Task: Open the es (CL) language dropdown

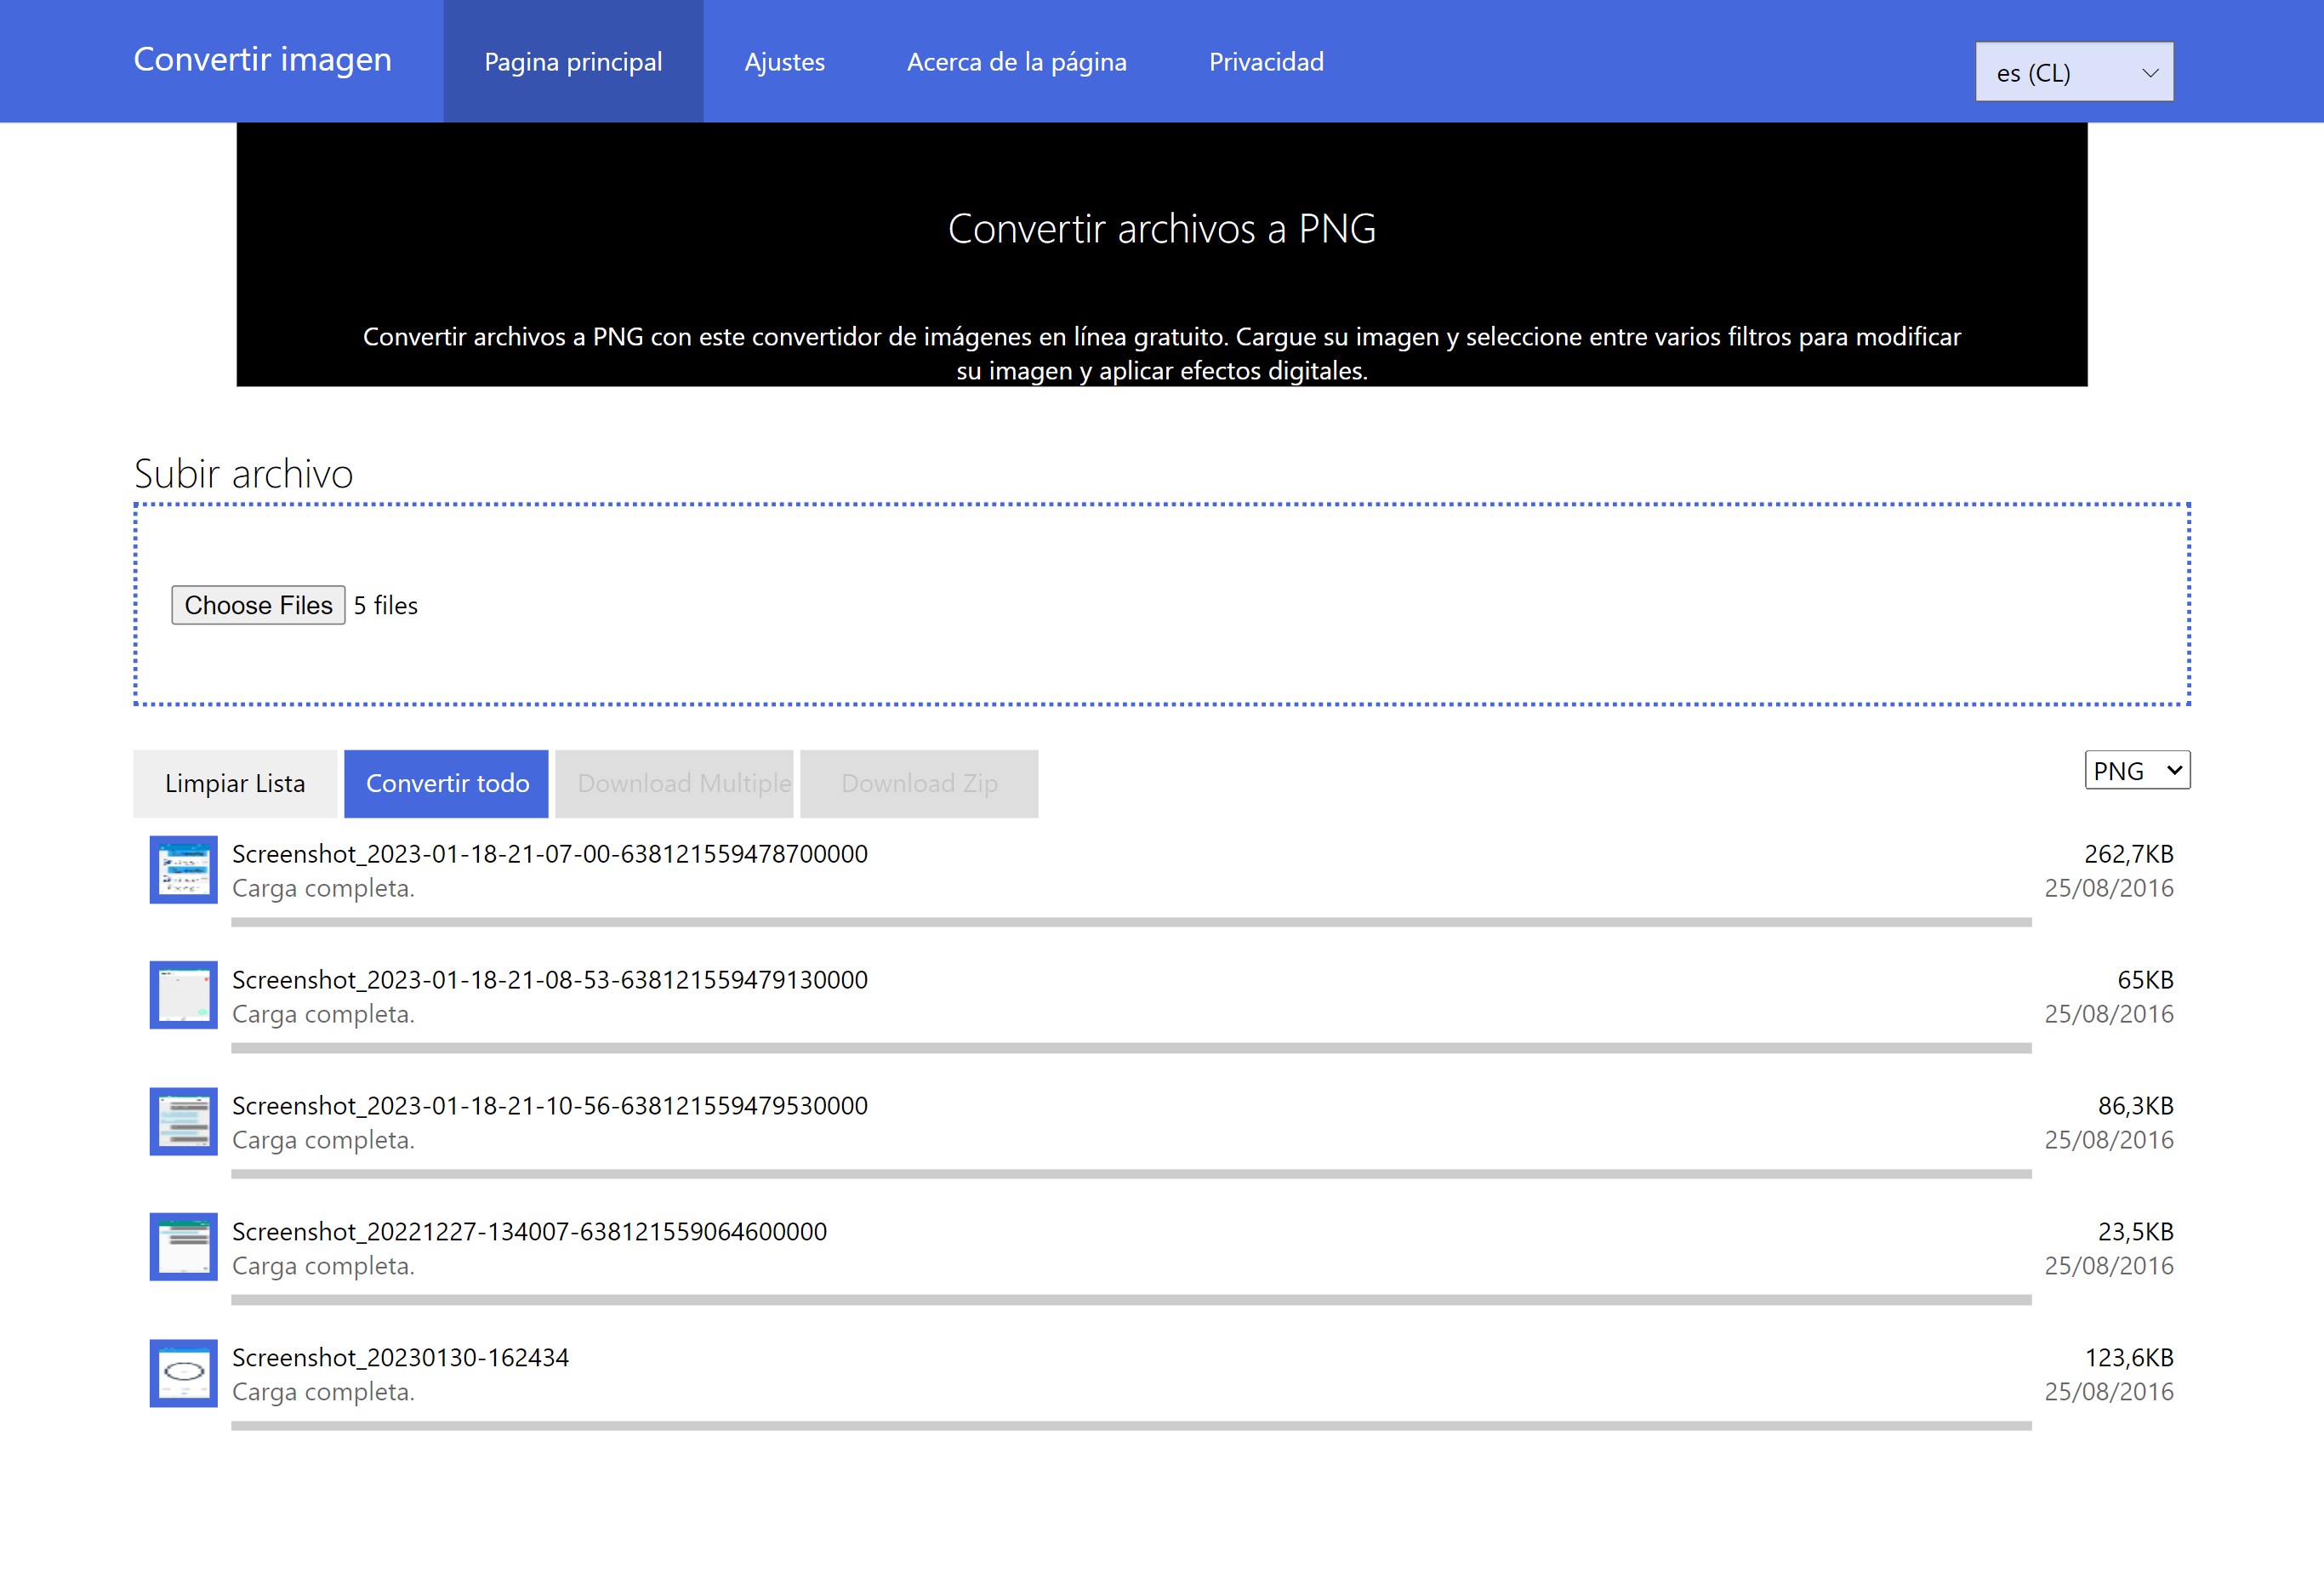Action: pyautogui.click(x=2073, y=72)
